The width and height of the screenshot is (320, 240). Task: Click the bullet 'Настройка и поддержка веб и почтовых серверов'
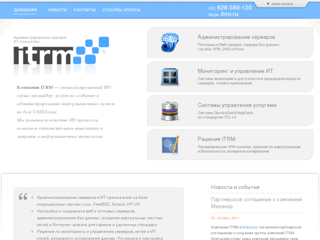coord(86,211)
